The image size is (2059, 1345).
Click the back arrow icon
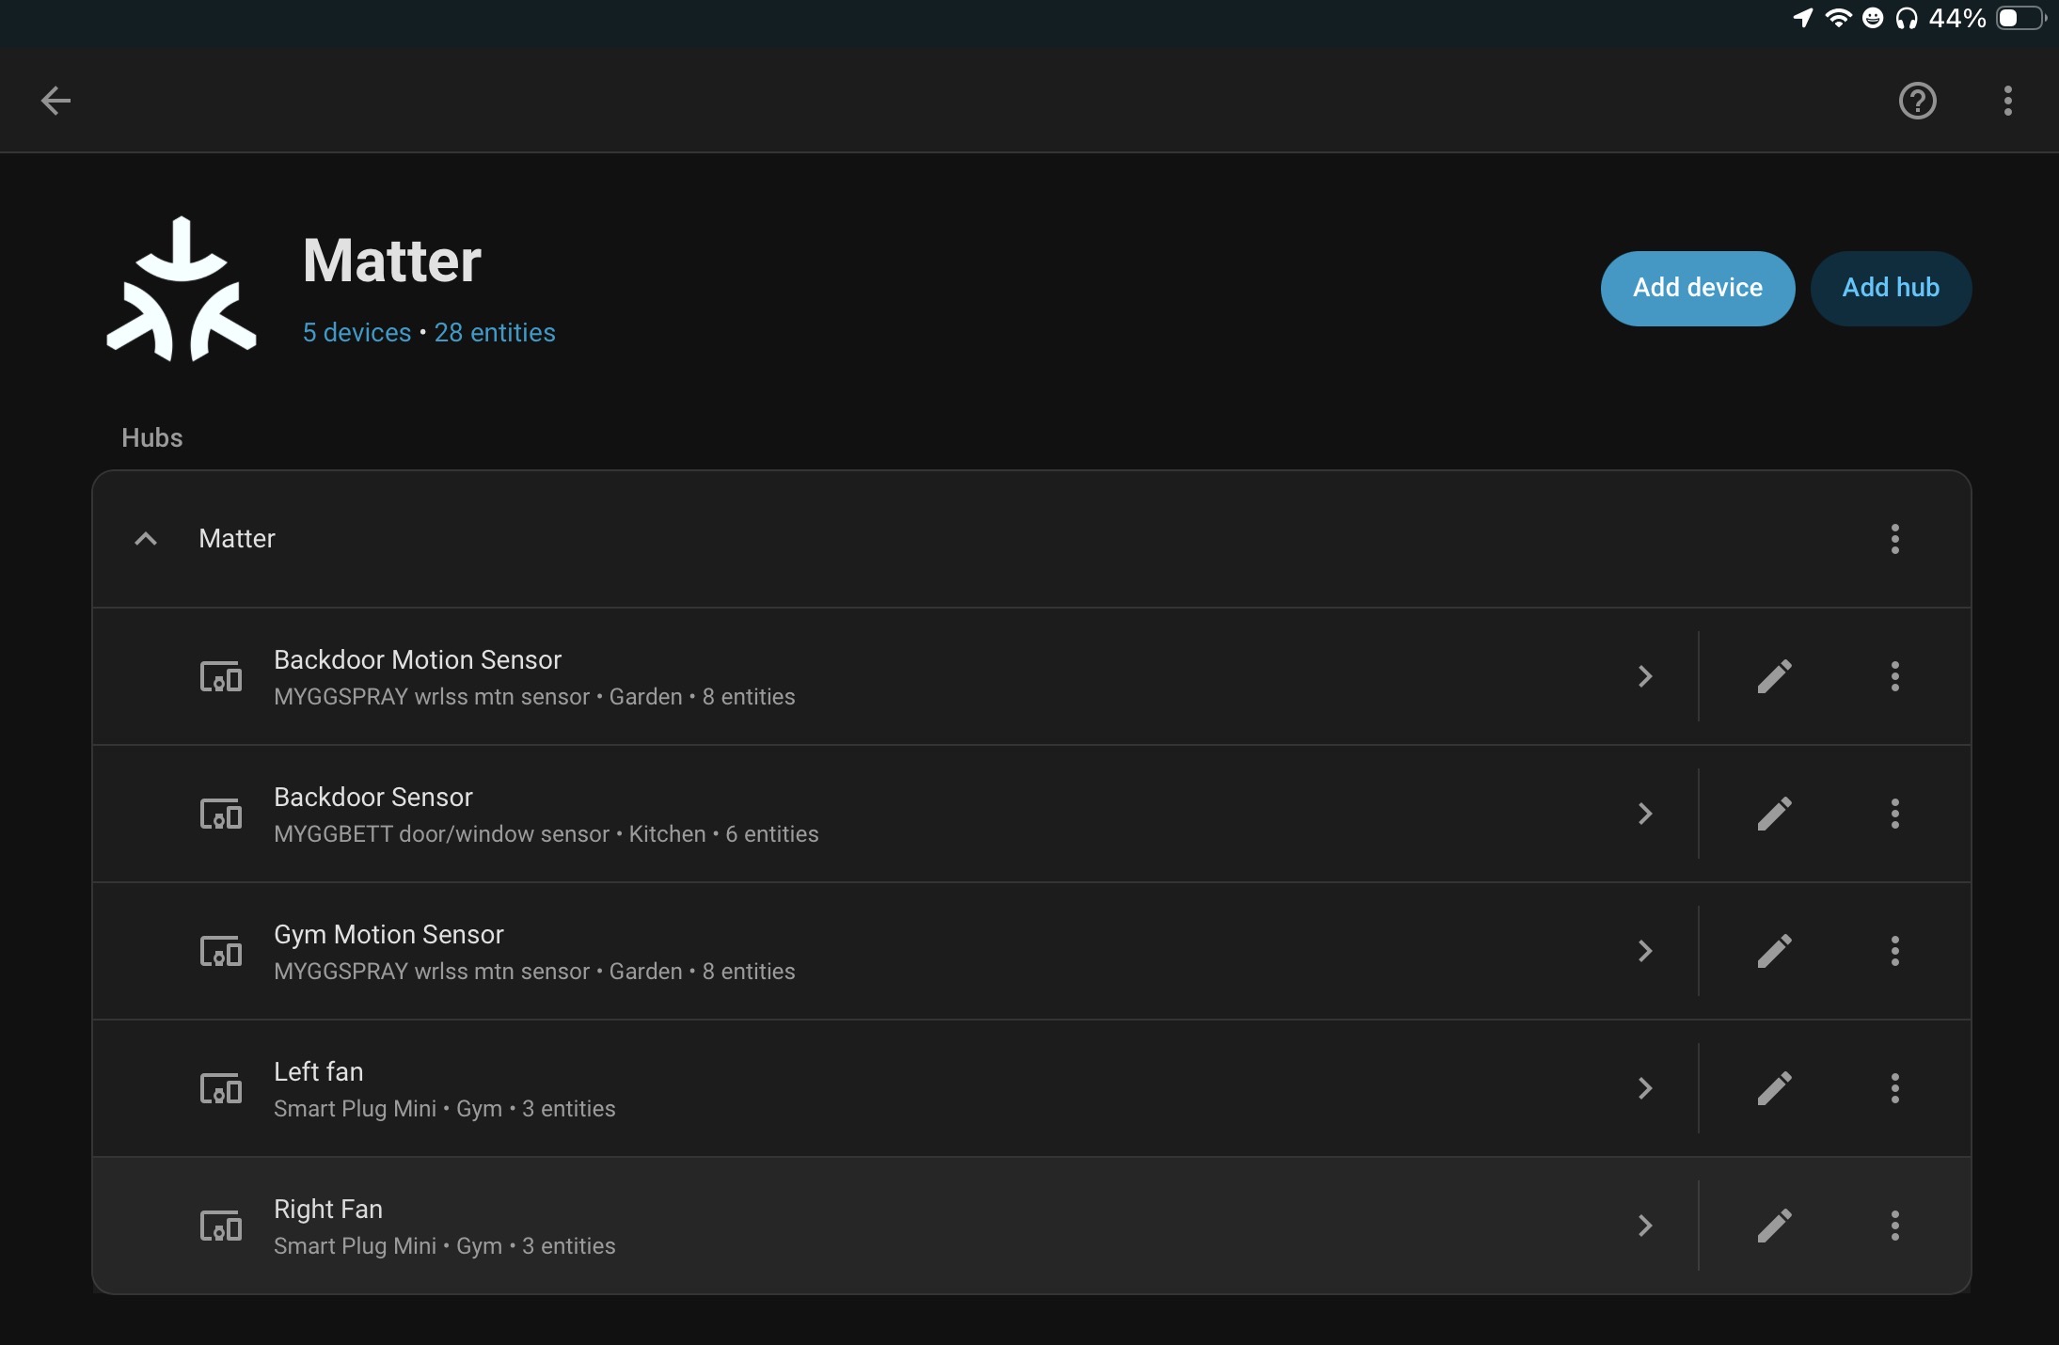tap(56, 101)
